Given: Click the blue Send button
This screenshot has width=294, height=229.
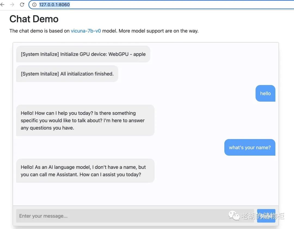Looking at the screenshot, I should click(266, 216).
